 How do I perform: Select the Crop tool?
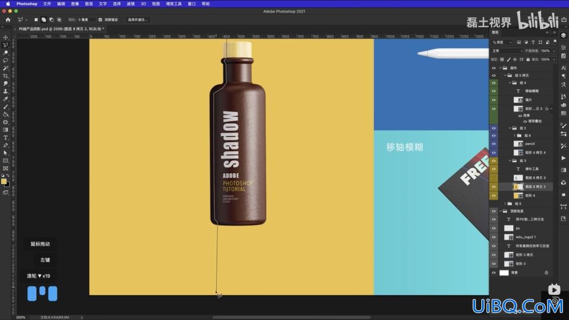[x=6, y=76]
